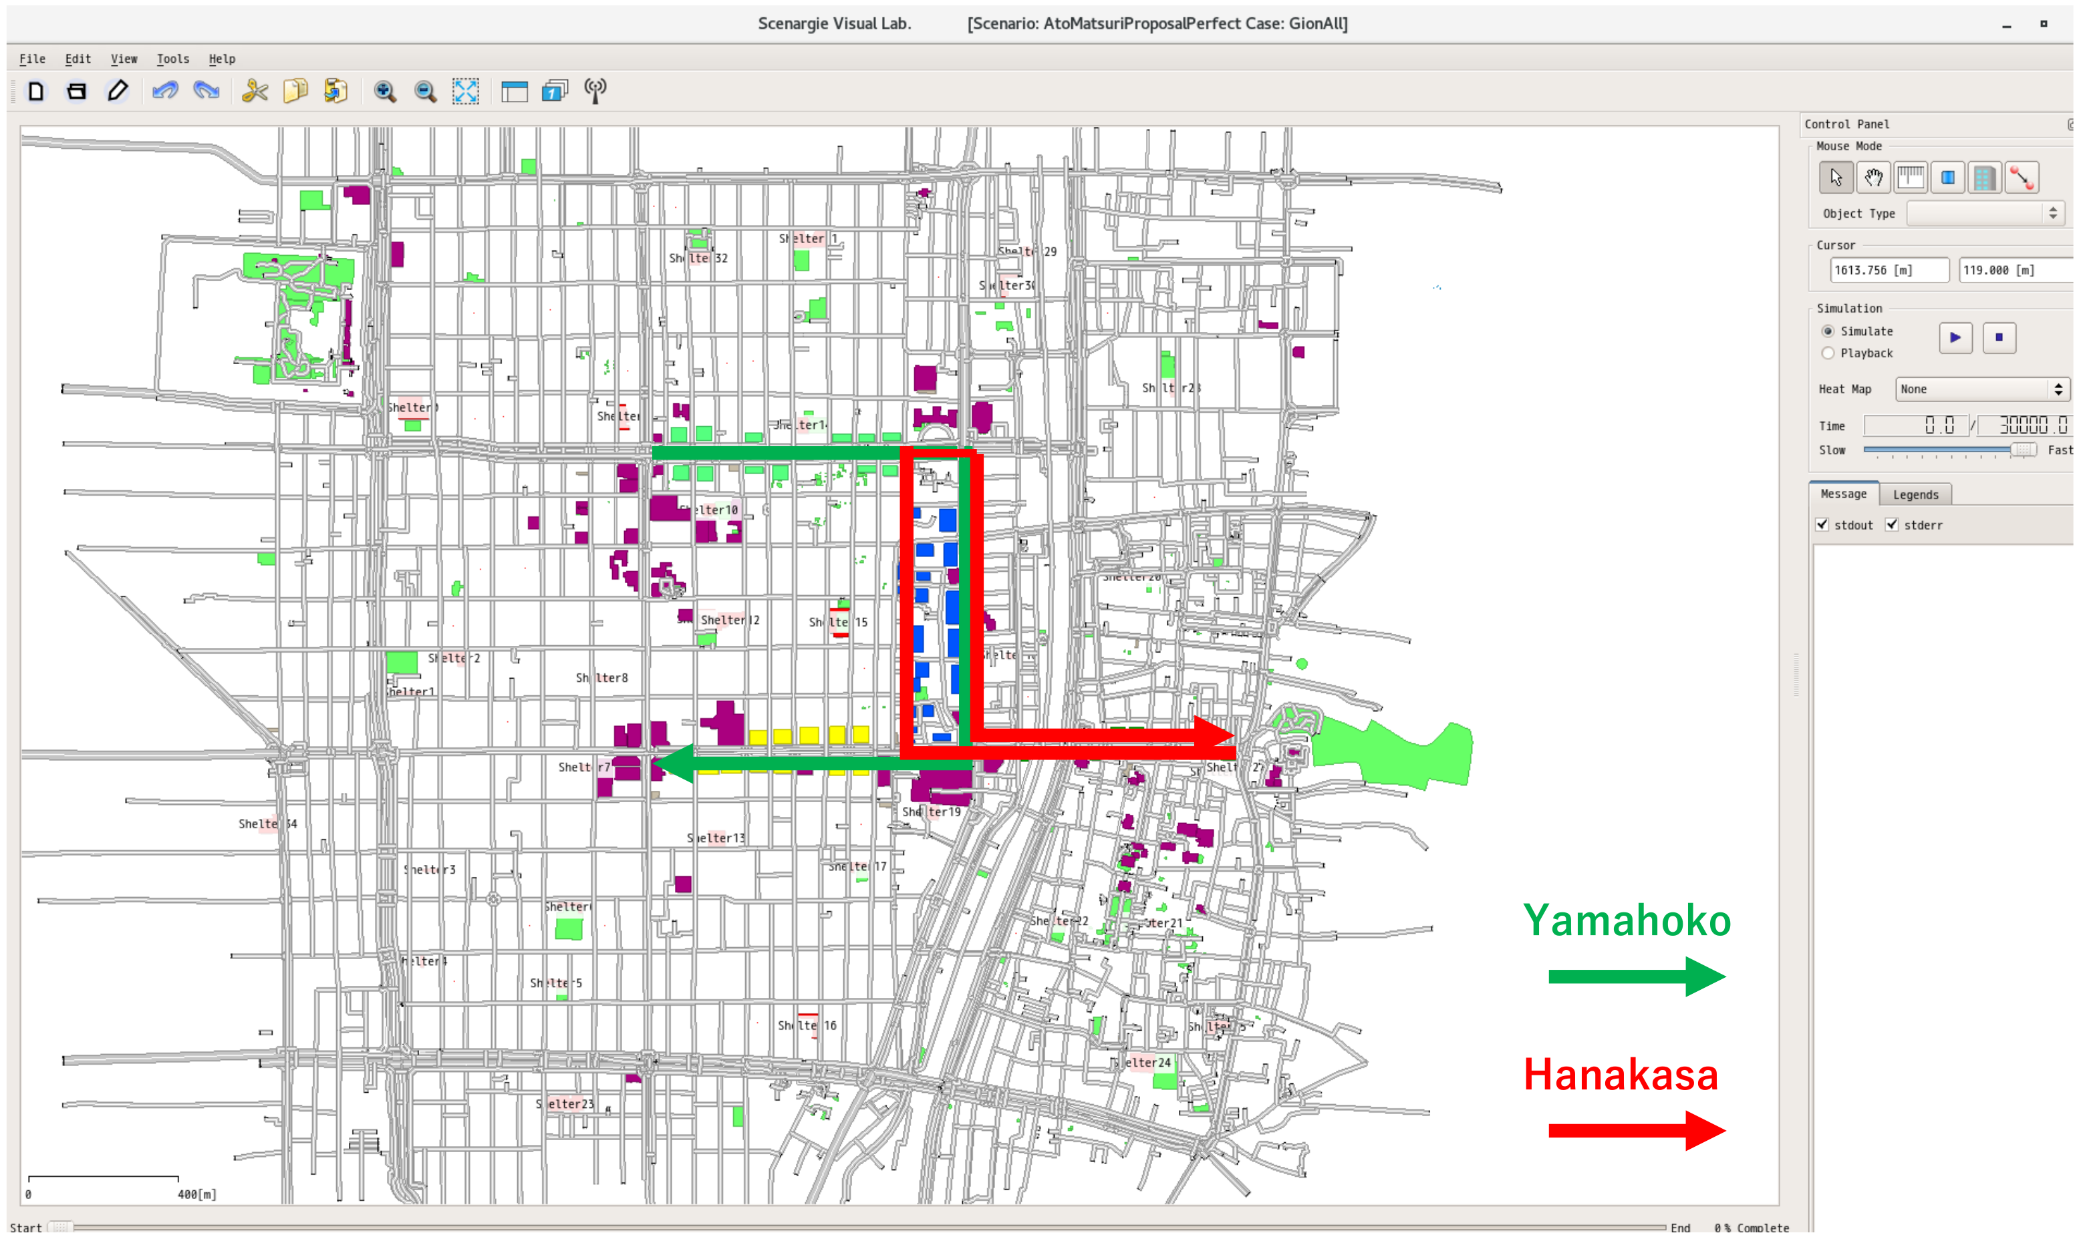Switch to the Legends tab
This screenshot has width=2079, height=1241.
(1915, 495)
